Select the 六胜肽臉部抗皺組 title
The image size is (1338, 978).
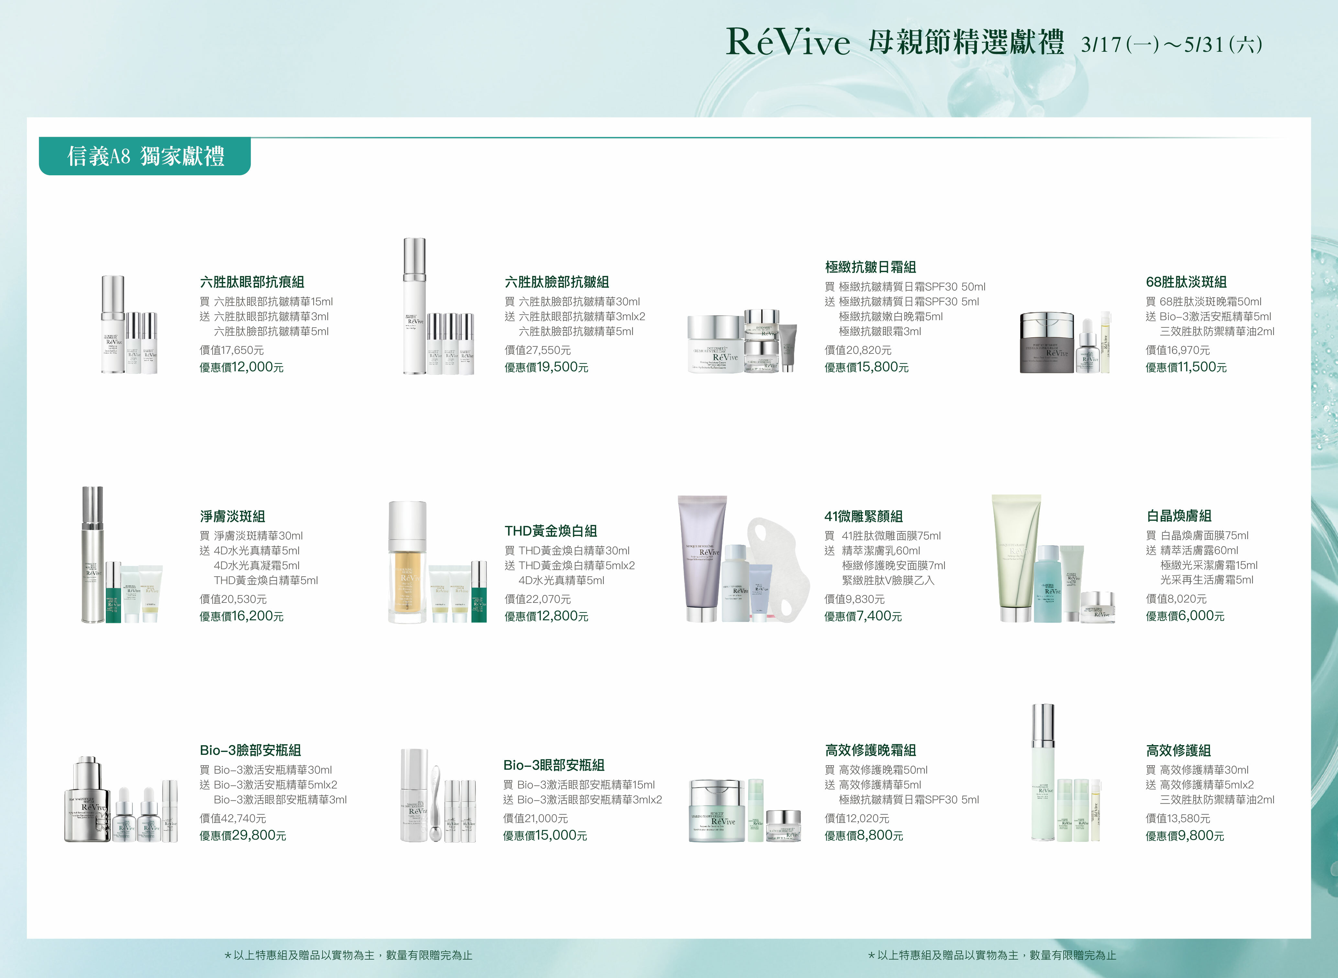tap(557, 282)
